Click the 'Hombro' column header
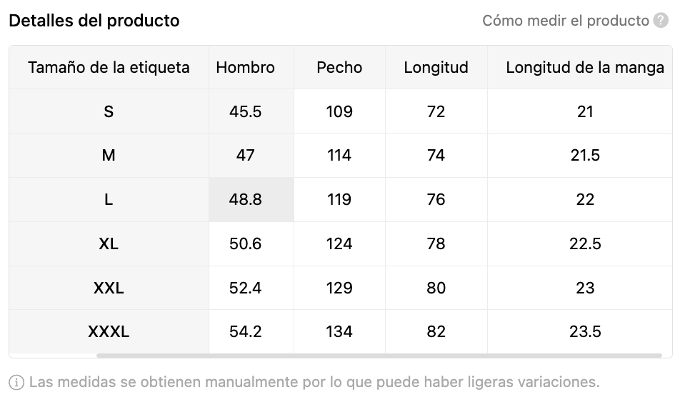The height and width of the screenshot is (407, 690). click(245, 68)
